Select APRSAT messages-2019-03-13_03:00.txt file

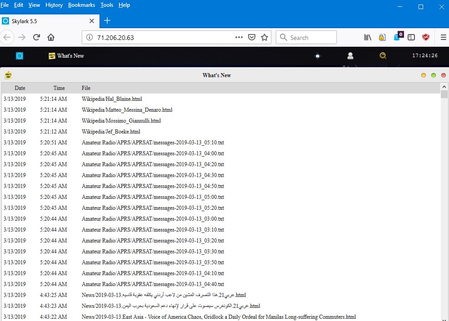153,218
